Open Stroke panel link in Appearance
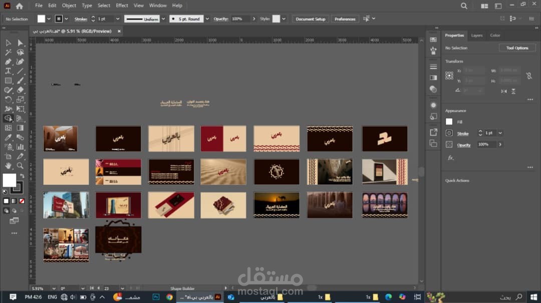541x303 pixels. [463, 133]
